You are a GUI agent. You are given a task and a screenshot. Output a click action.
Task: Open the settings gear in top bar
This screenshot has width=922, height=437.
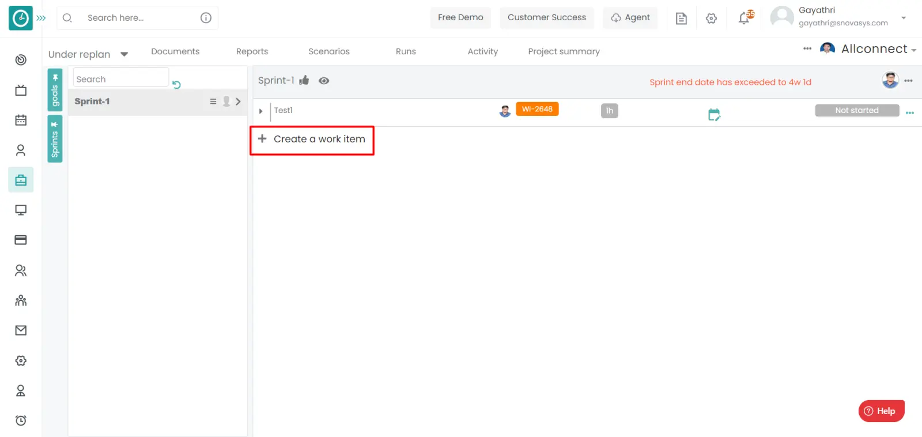[711, 18]
